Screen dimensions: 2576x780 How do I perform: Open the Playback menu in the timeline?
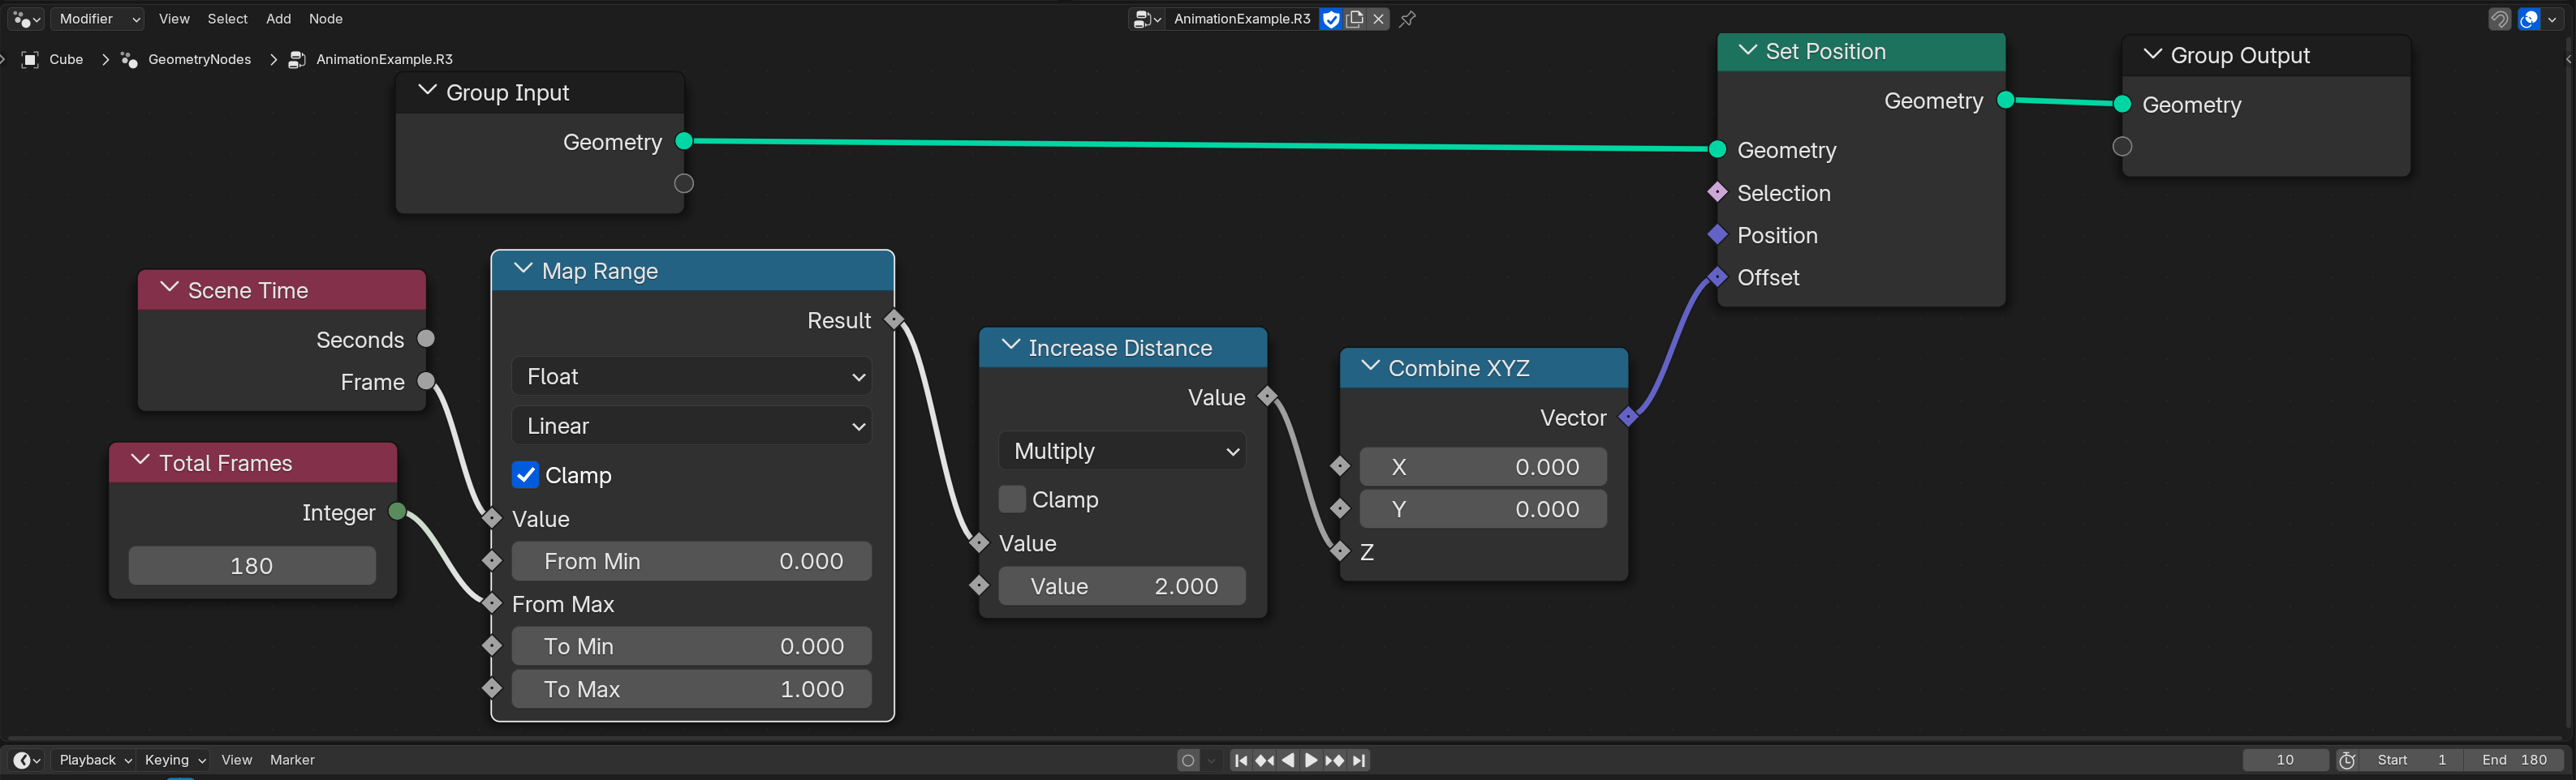(88, 760)
